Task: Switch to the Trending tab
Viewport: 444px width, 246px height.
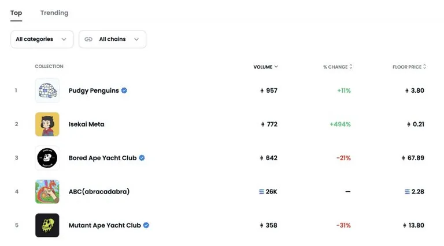Action: 54,13
